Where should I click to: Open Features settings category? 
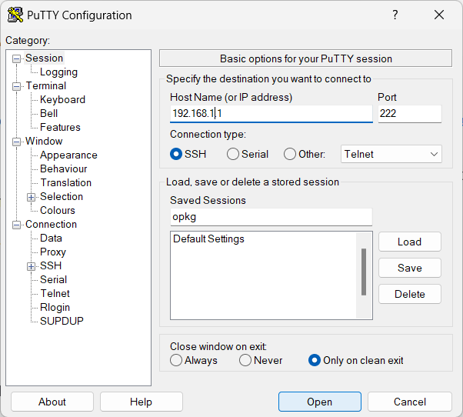click(x=60, y=127)
